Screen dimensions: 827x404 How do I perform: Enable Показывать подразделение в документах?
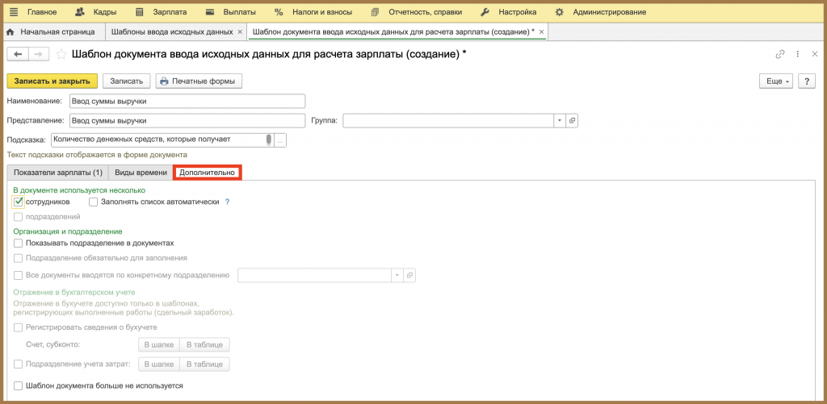19,244
